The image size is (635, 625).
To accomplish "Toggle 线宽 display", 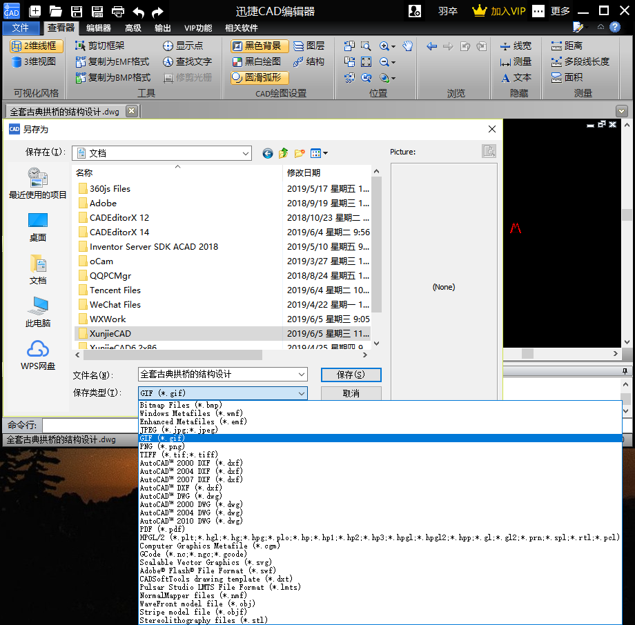I will point(516,46).
